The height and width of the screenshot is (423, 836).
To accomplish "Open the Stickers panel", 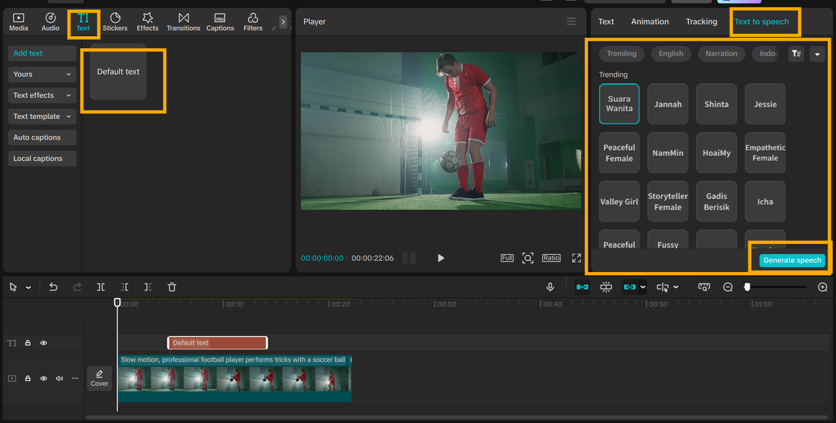I will (x=115, y=22).
